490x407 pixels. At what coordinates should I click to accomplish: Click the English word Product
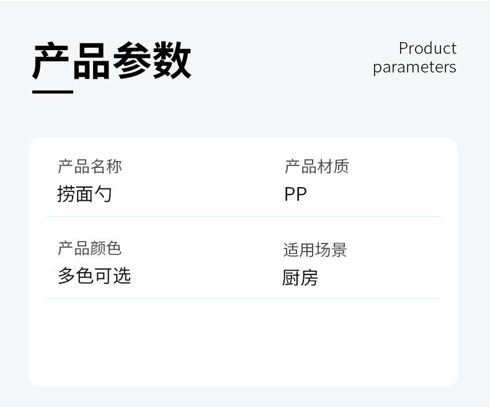pyautogui.click(x=427, y=49)
